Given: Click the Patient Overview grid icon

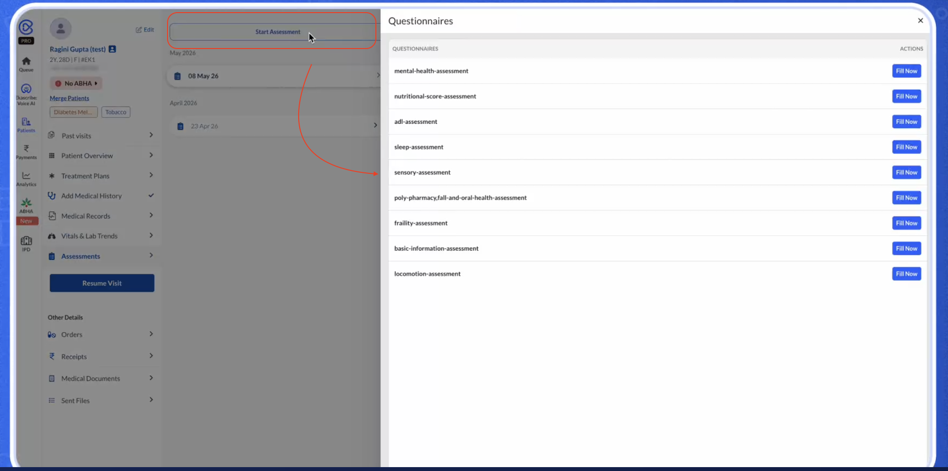Looking at the screenshot, I should click(51, 155).
